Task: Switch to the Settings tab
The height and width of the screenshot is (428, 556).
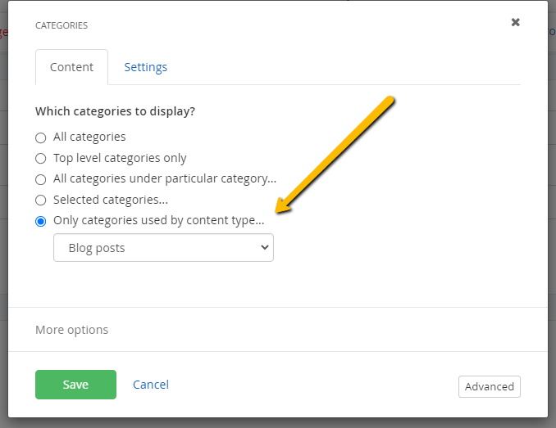Action: (x=145, y=67)
